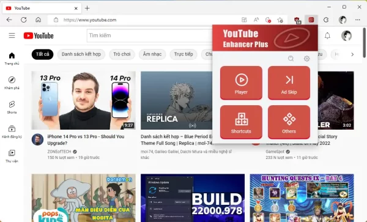Open Khám phá in sidebar

pos(12,83)
